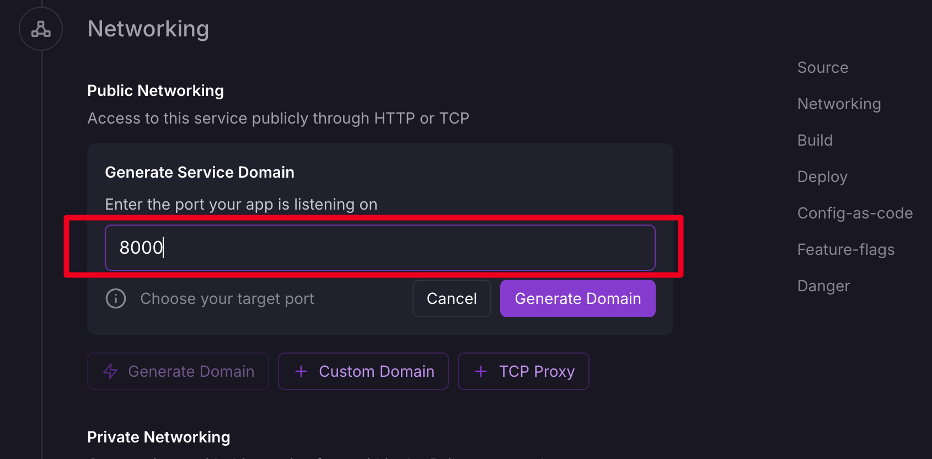932x459 pixels.
Task: Focus the port input field containing 8000
Action: (x=380, y=248)
